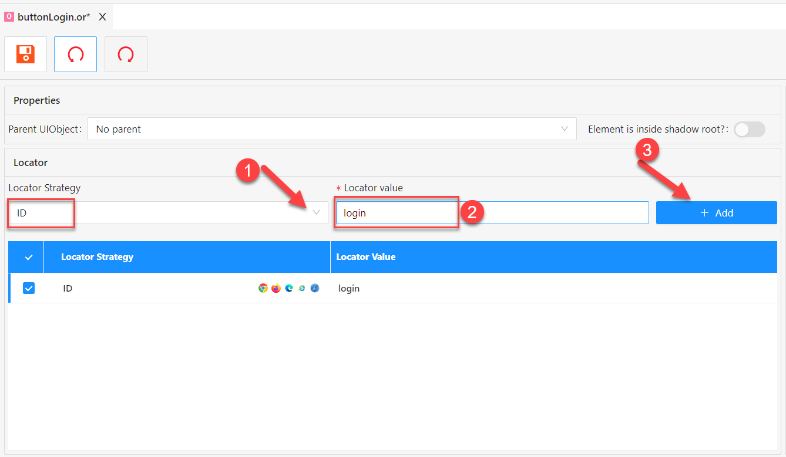Screen dimensions: 786x457
Task: Click the blue-bordered circular arrow toolbar button
Action: point(75,55)
